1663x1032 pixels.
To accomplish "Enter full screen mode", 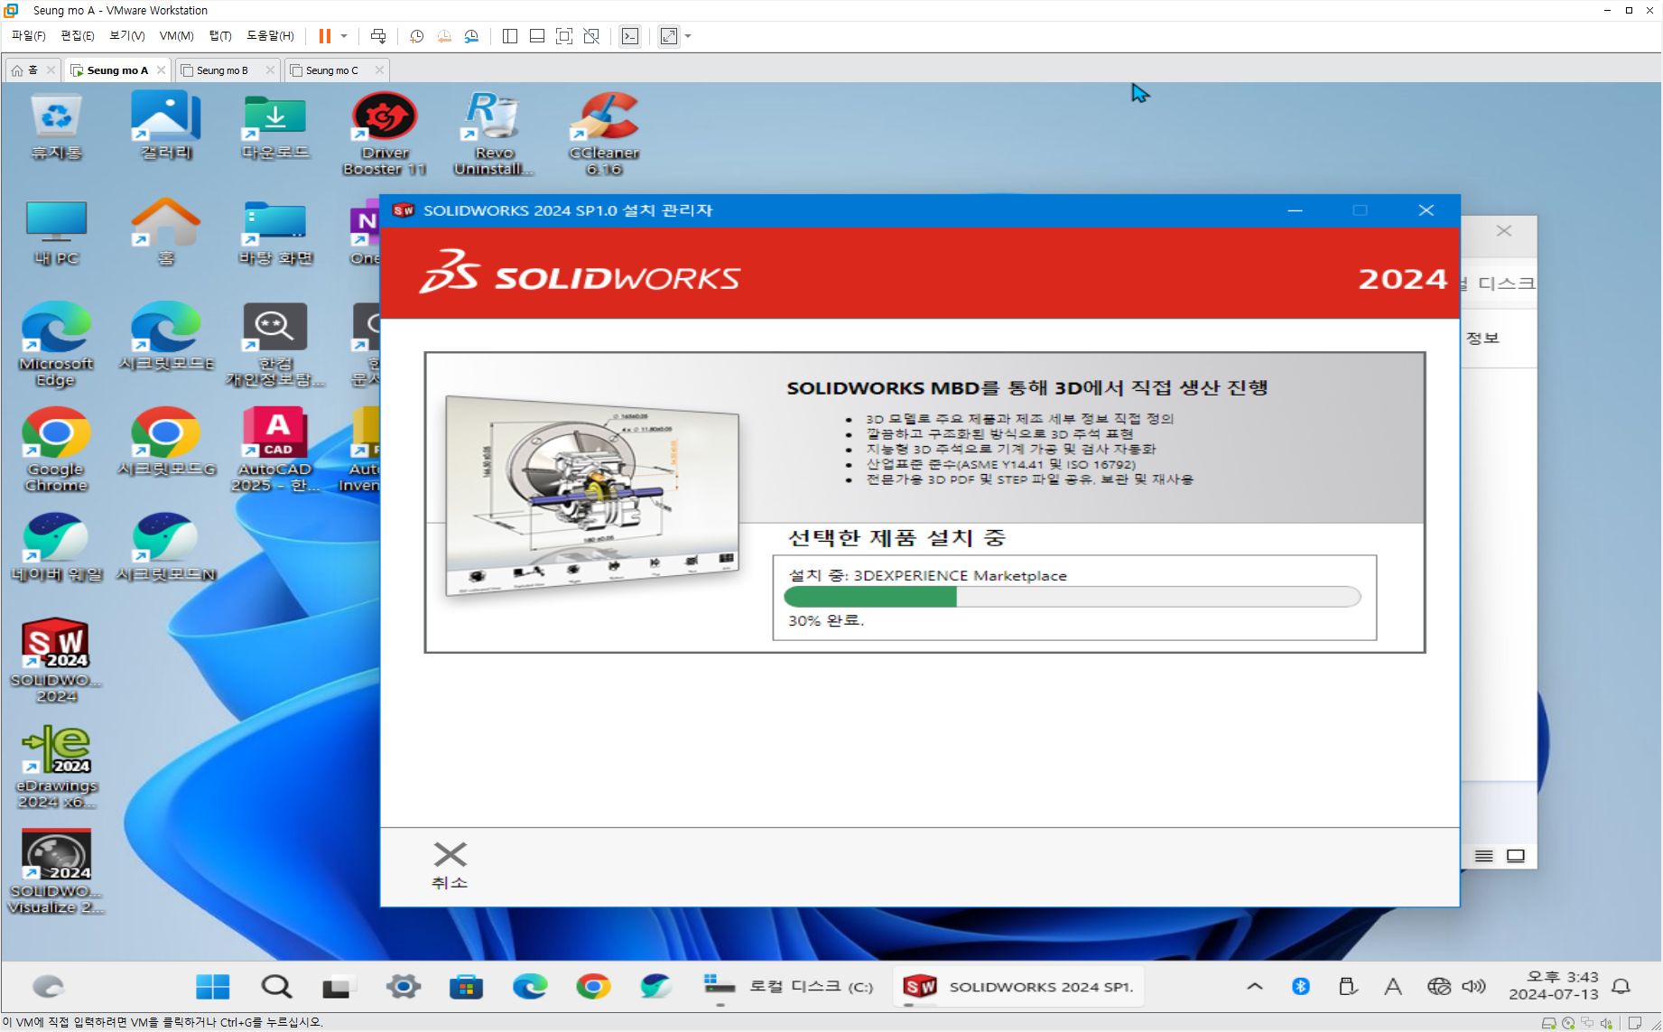I will pyautogui.click(x=564, y=36).
